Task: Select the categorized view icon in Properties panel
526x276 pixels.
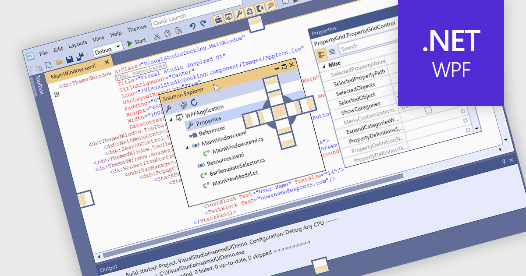Action: coord(321,53)
